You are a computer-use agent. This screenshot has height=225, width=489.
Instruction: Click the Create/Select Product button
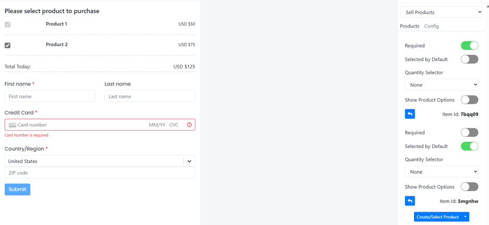437,217
